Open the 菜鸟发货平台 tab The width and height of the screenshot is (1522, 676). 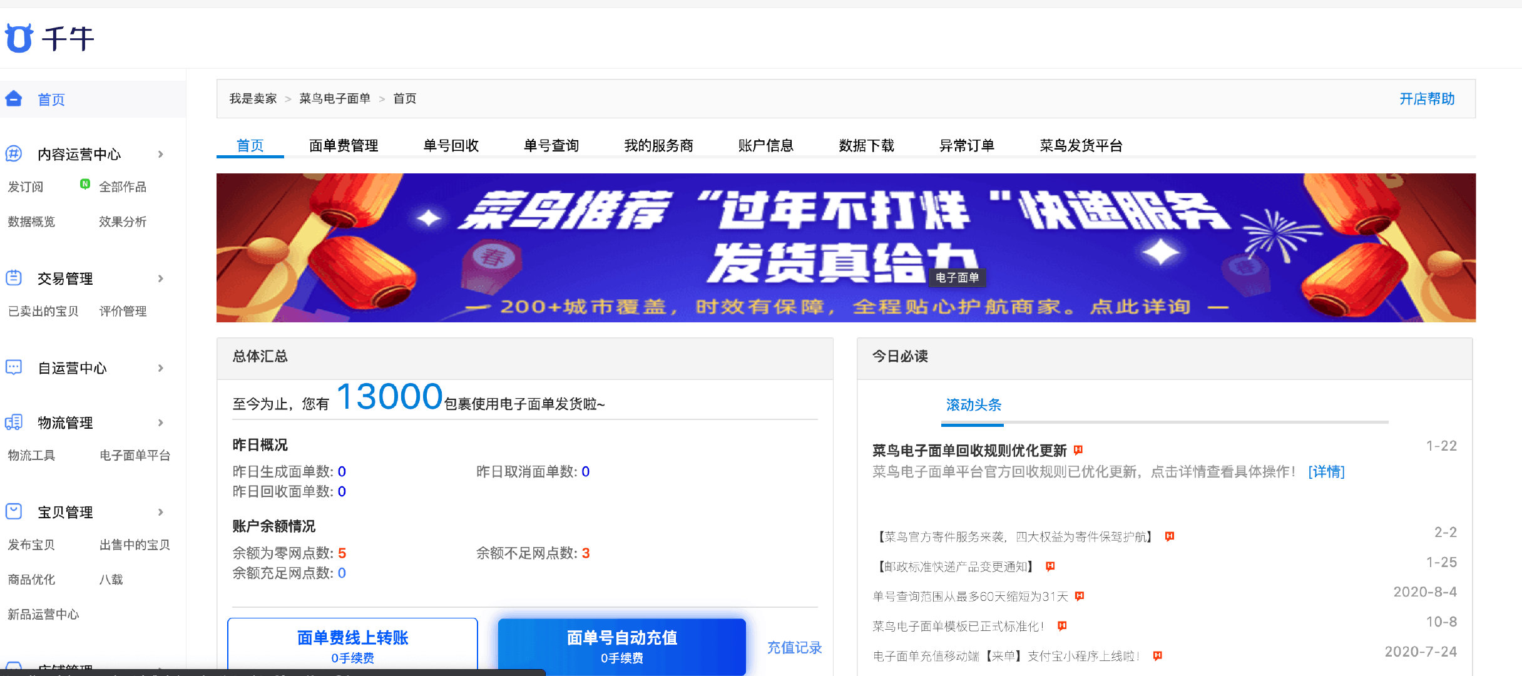[x=1081, y=145]
